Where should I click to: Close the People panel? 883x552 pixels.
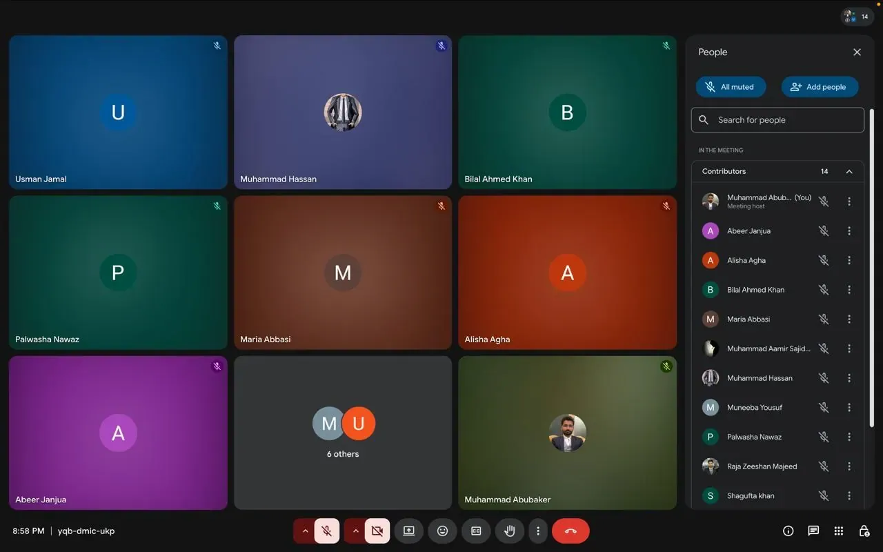[x=857, y=52]
